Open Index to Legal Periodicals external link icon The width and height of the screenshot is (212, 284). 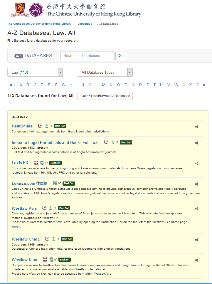coord(117,142)
